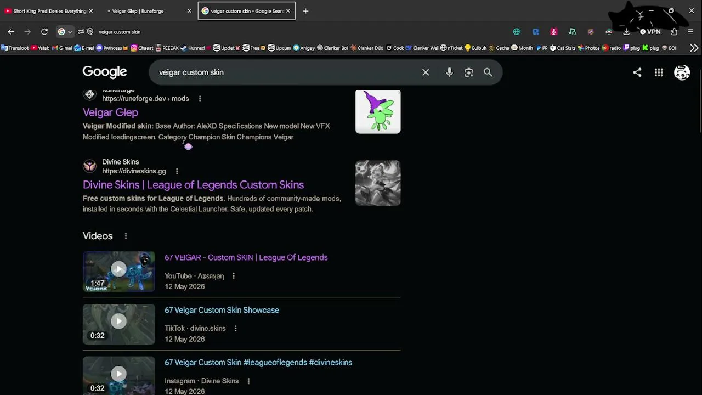The width and height of the screenshot is (702, 395).
Task: Open the 67 Veigar Custom Skin Showcase link
Action: [x=222, y=310]
